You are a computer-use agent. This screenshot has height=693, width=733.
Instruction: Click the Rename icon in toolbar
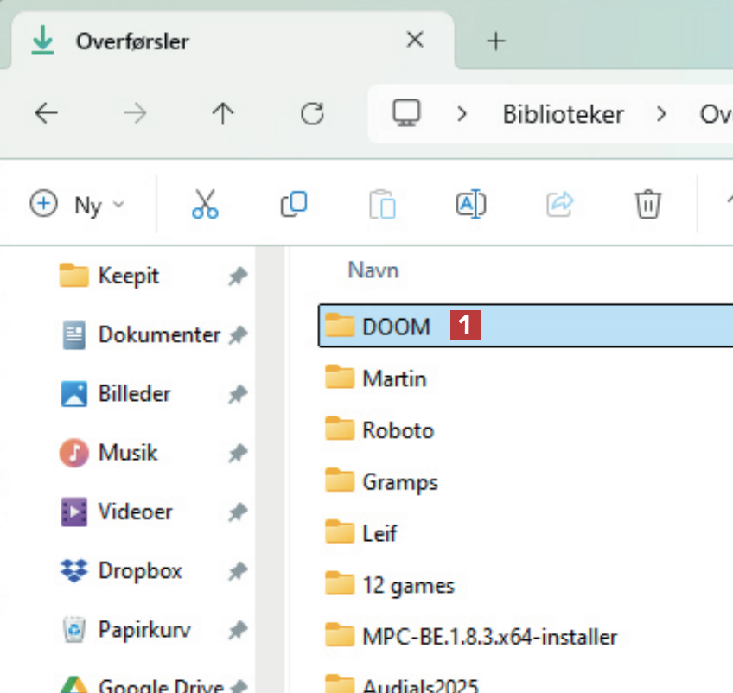471,205
